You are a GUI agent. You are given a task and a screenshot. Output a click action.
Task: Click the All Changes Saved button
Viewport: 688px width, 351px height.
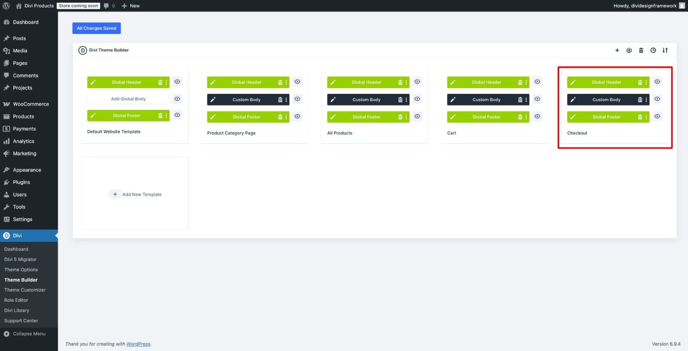[97, 28]
